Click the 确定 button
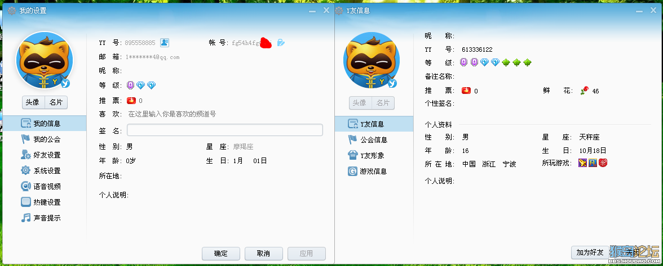Screen dimensions: 663x266 221,254
